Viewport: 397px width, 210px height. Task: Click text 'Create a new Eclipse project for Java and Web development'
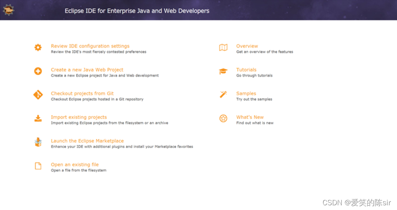coord(105,76)
